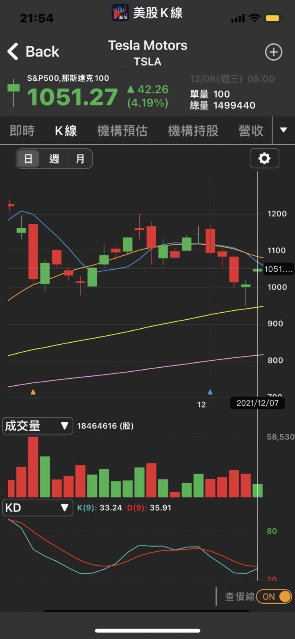Tap the blue triangle marker on chart
This screenshot has height=639, width=295.
210,392
